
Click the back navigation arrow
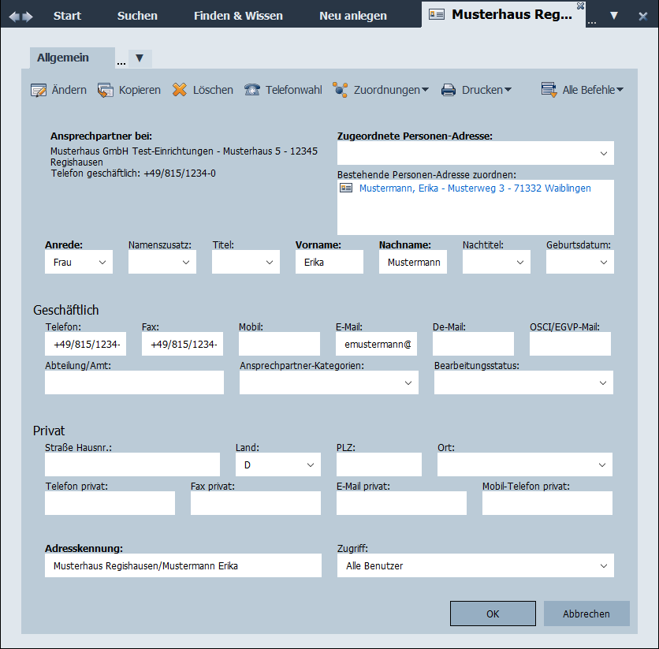tap(14, 16)
